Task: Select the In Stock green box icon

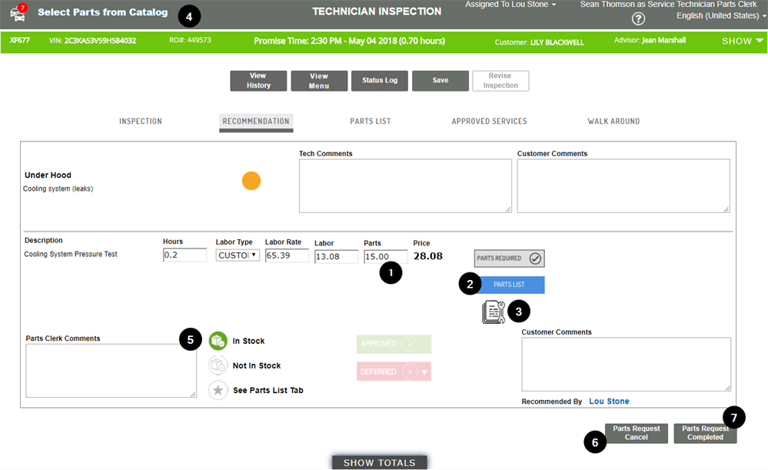Action: 218,341
